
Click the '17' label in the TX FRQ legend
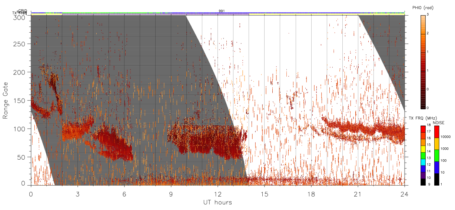(429, 131)
